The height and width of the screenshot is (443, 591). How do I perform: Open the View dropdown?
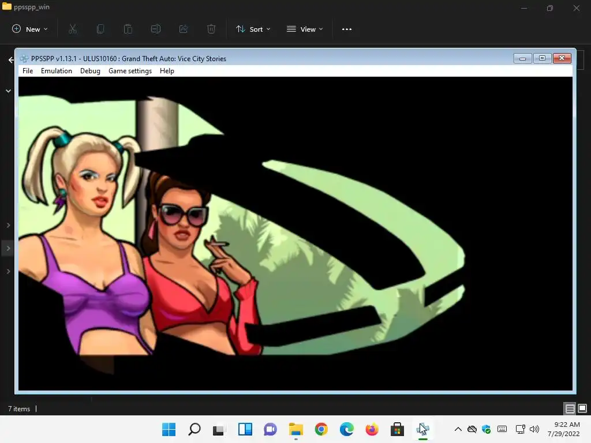click(305, 29)
